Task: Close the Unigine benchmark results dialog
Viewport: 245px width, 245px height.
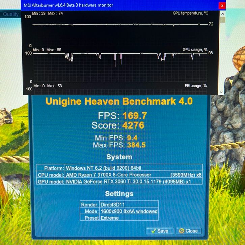Action: 189,231
